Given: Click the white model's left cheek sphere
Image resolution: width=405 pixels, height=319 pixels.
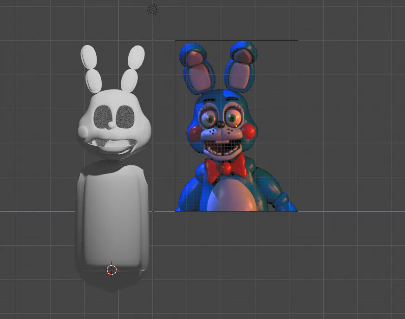Looking at the screenshot, I should (x=84, y=131).
